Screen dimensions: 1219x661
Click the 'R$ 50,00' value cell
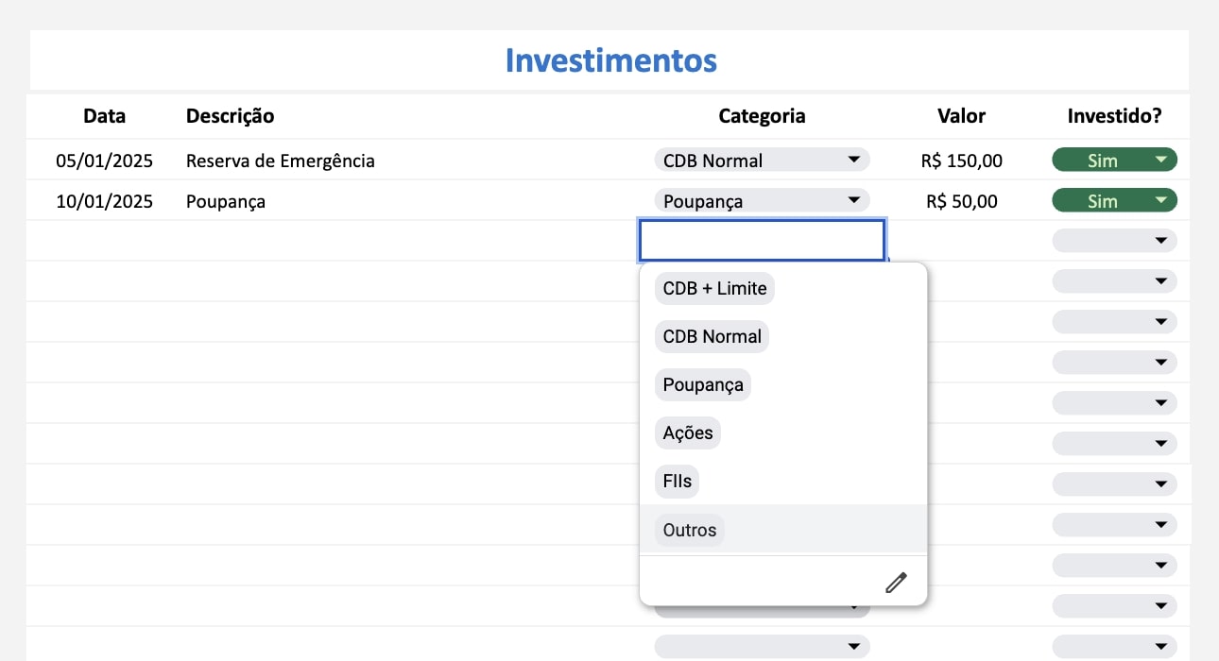pyautogui.click(x=961, y=201)
